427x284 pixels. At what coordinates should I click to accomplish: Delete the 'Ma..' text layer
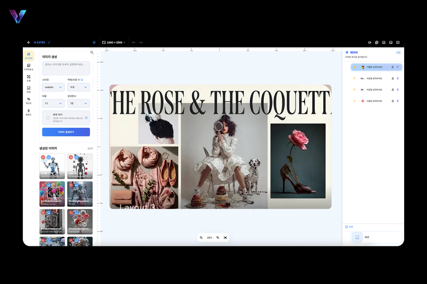pos(397,78)
